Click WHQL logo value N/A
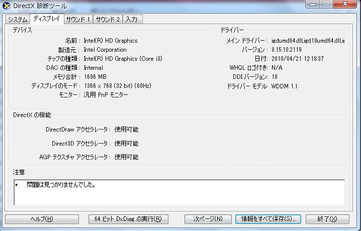 coord(277,68)
